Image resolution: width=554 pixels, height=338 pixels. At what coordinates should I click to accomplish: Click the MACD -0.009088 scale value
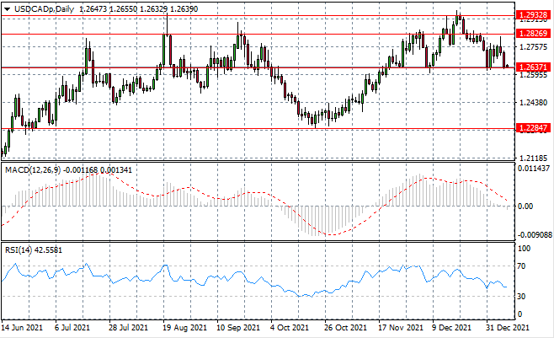(x=535, y=235)
